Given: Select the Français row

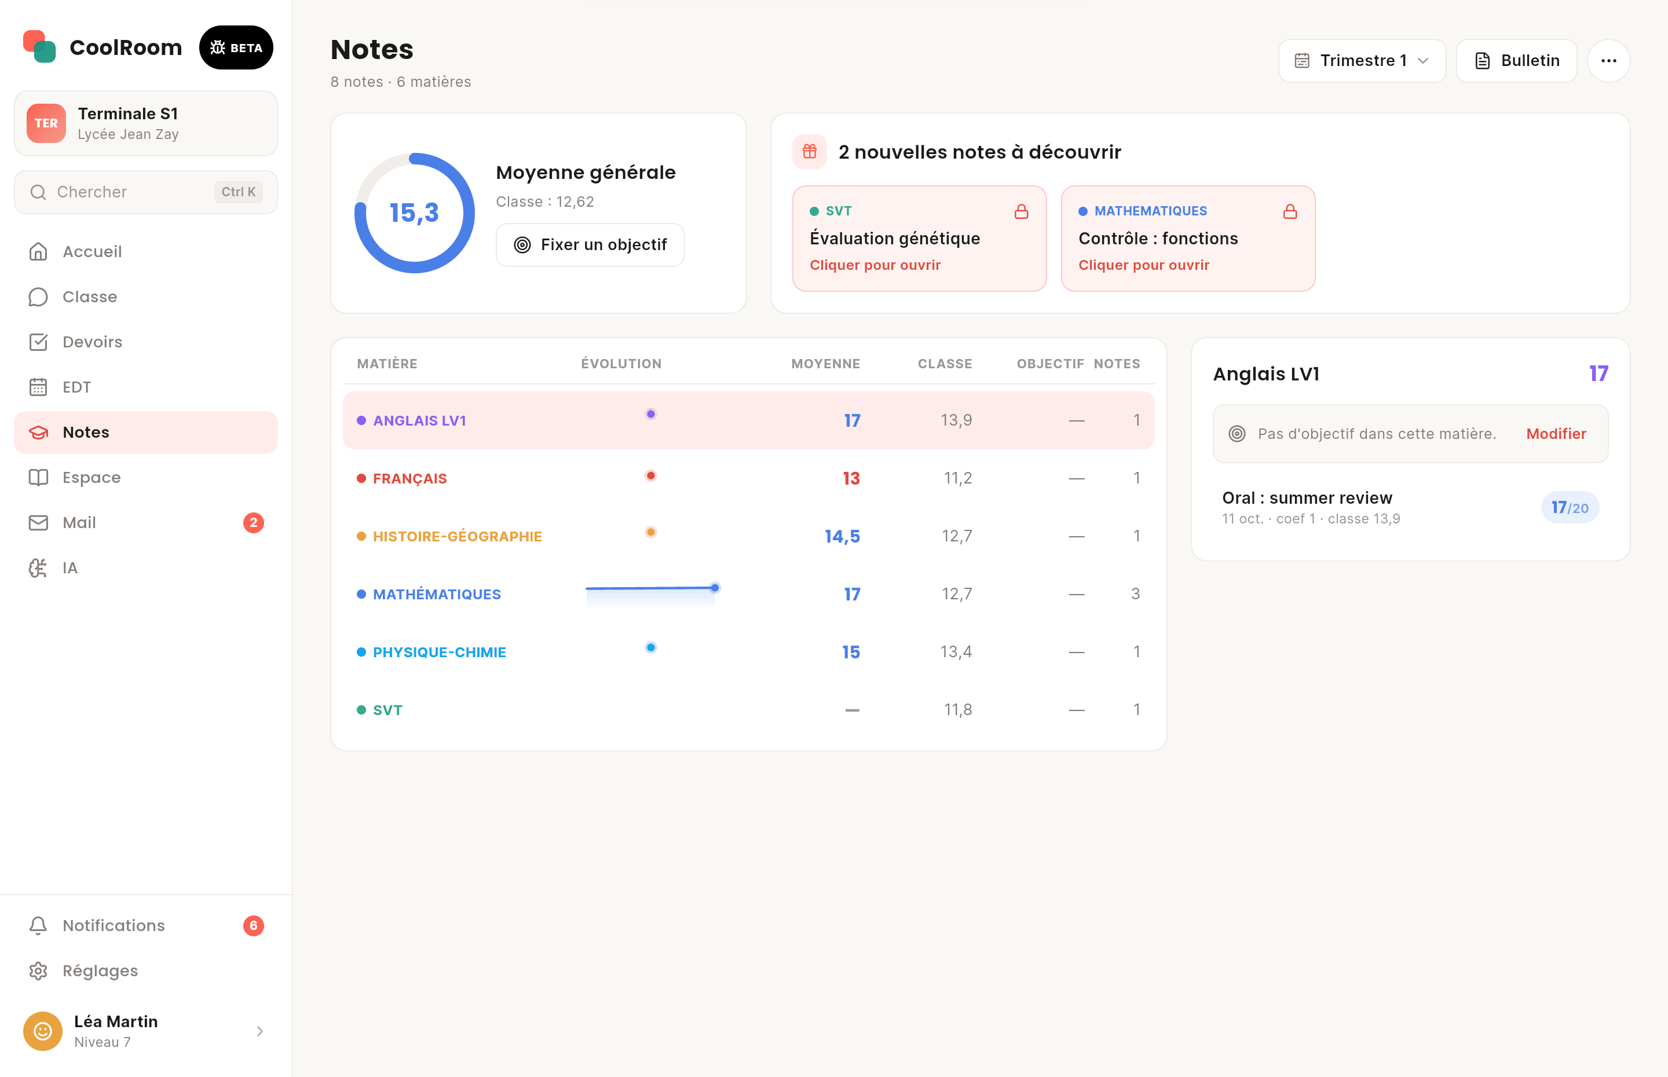Looking at the screenshot, I should pyautogui.click(x=748, y=478).
